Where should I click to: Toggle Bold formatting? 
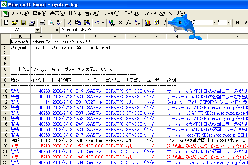pyautogui.click(x=237, y=23)
